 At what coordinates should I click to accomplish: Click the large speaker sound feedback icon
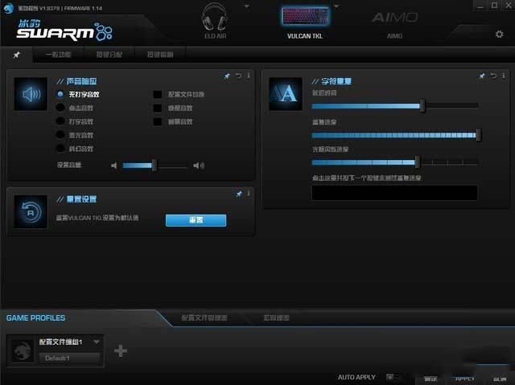pyautogui.click(x=31, y=94)
